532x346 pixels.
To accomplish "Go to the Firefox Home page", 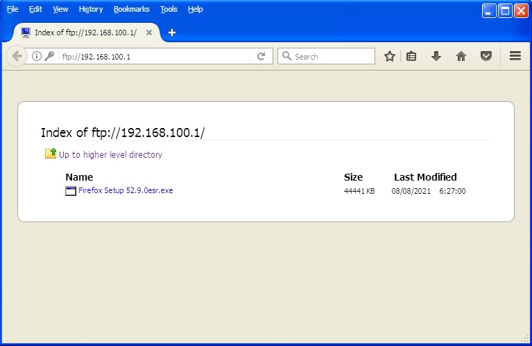I will click(x=461, y=57).
